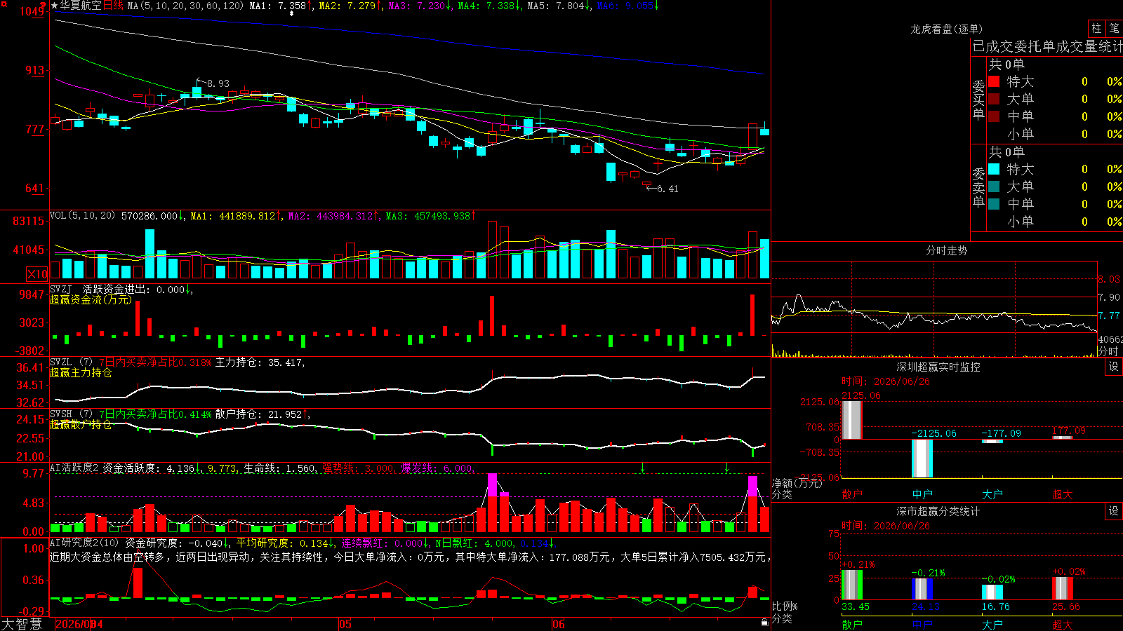Click the 委买单 vertical label

click(x=978, y=100)
